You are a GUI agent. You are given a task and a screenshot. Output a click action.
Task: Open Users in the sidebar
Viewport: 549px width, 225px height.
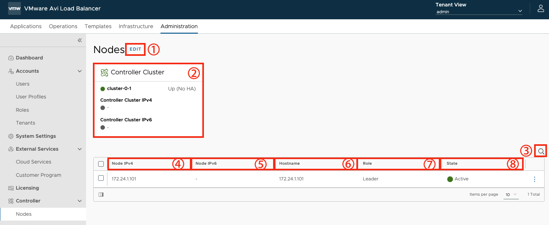coord(23,84)
